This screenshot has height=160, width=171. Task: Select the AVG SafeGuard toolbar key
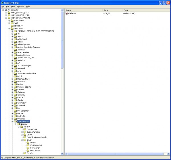tap(27, 74)
